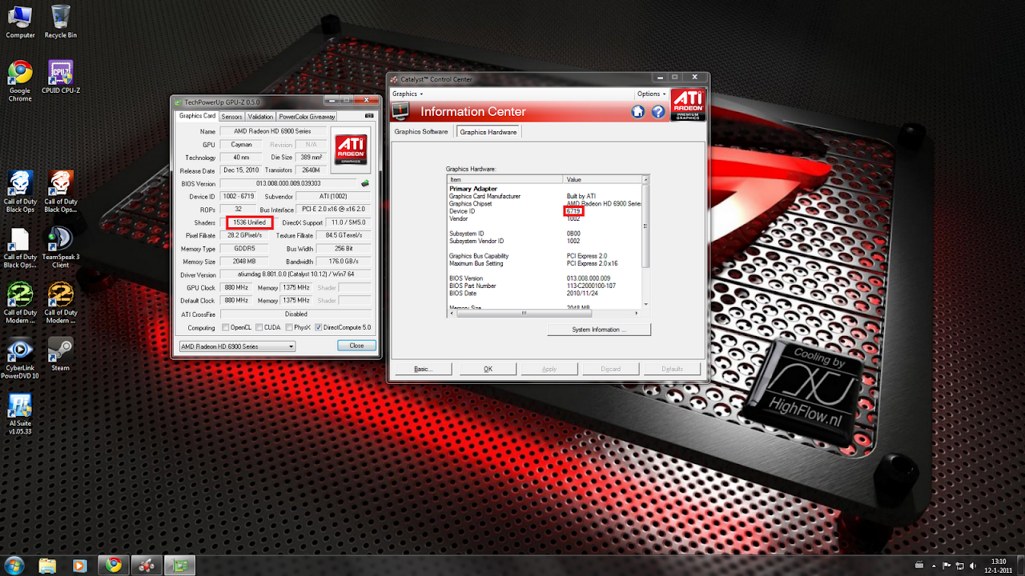Image resolution: width=1025 pixels, height=576 pixels.
Task: Open the PowerColor Giveaway tab
Action: tap(307, 117)
